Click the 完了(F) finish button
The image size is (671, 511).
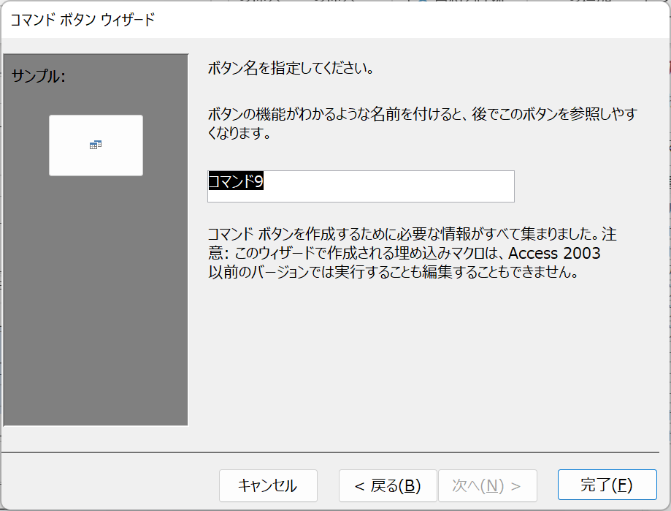[x=607, y=485]
